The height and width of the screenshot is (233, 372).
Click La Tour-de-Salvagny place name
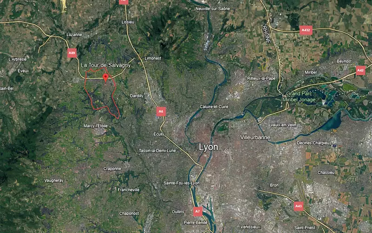[106, 65]
